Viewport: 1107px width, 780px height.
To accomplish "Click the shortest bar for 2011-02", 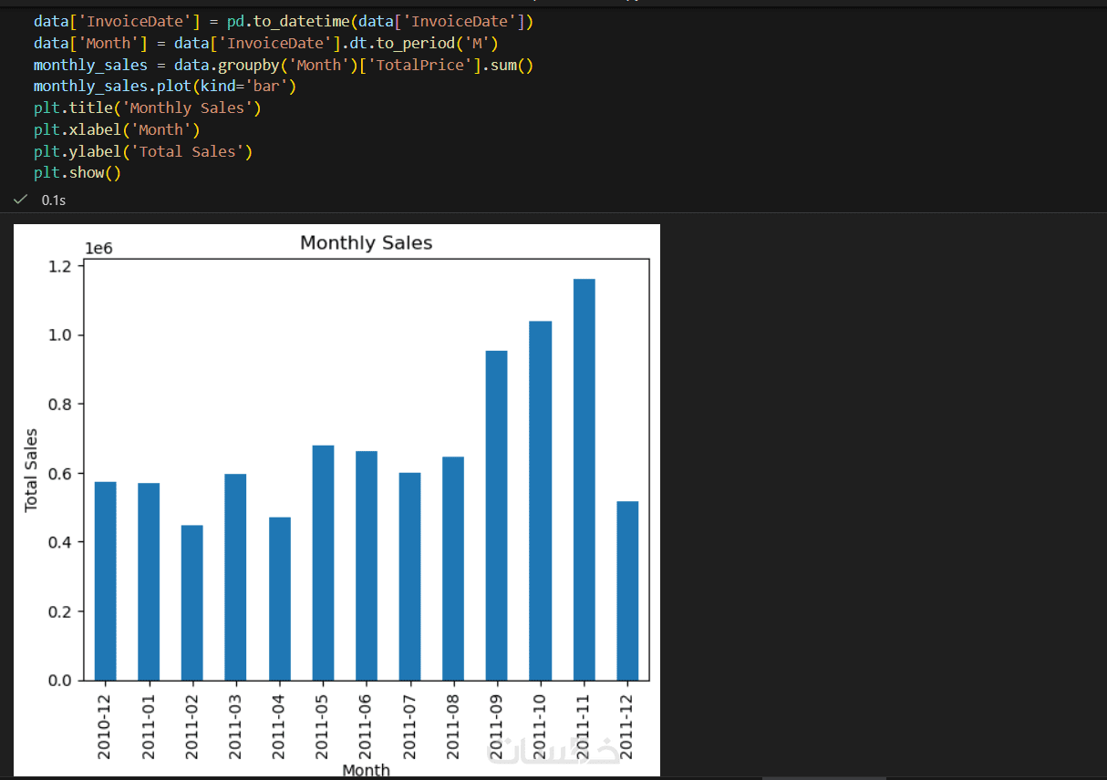I will (x=192, y=602).
